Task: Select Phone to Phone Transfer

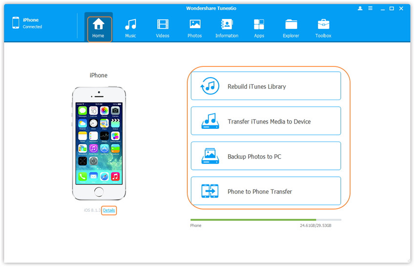Action: point(266,192)
